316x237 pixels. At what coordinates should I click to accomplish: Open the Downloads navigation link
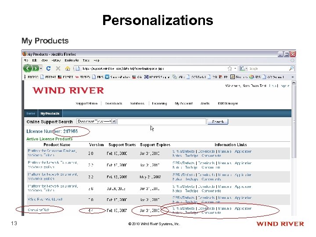click(114, 104)
